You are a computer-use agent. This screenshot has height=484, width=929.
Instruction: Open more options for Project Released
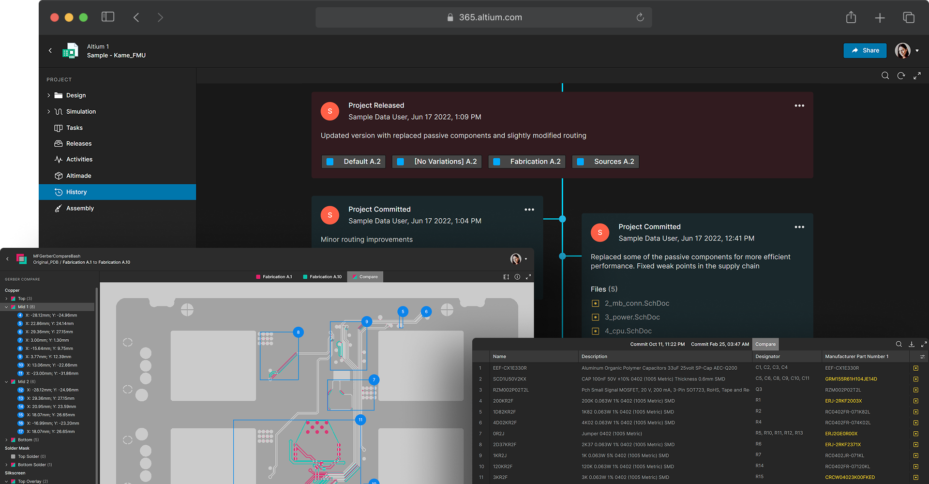click(799, 106)
